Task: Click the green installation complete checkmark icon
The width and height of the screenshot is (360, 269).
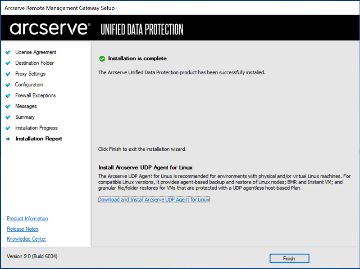Action: 102,58
